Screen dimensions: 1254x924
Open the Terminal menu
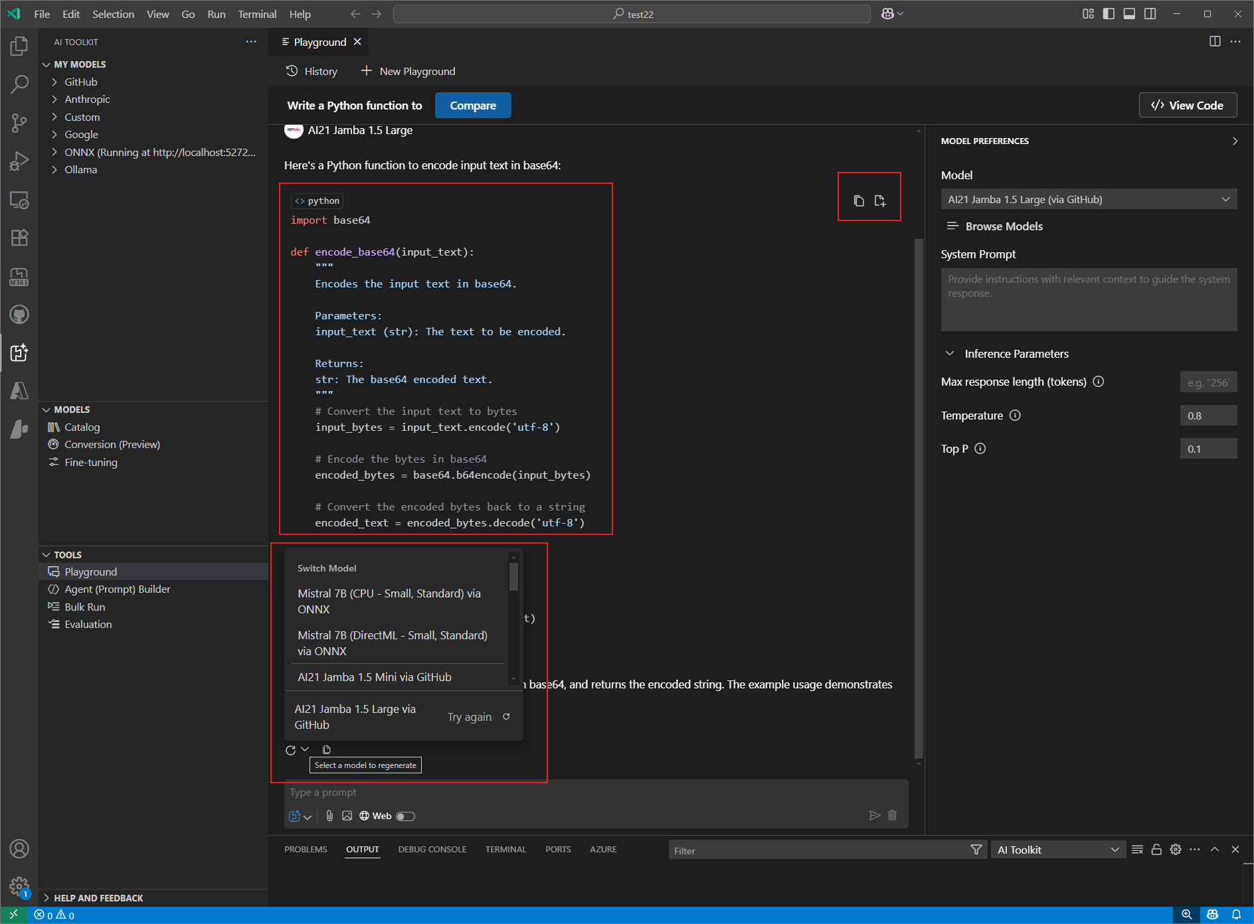click(257, 13)
